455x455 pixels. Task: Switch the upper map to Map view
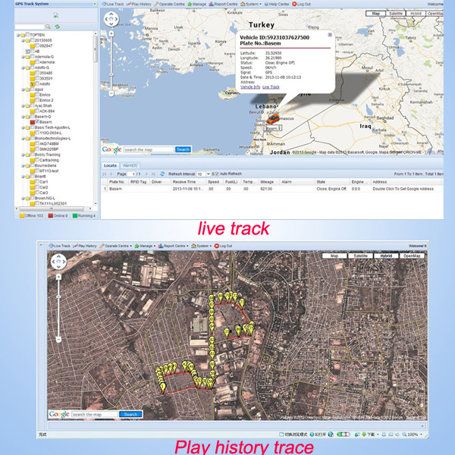click(375, 14)
